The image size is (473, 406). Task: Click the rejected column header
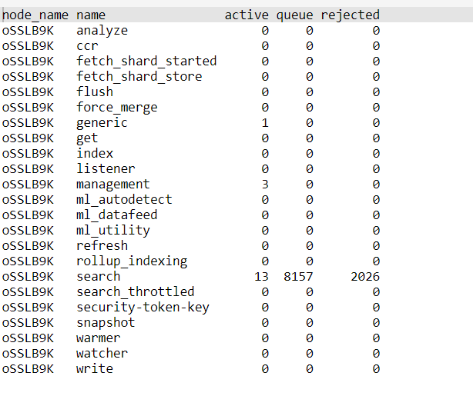point(350,15)
